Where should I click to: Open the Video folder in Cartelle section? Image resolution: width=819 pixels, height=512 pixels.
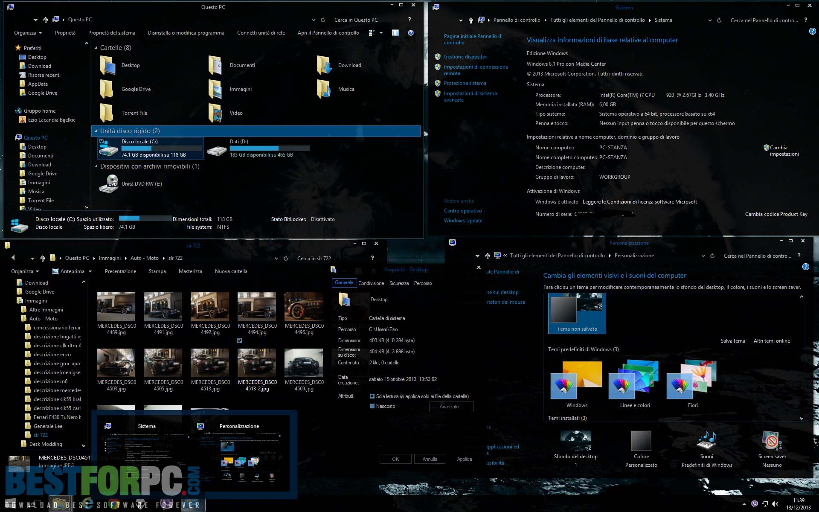pos(226,113)
